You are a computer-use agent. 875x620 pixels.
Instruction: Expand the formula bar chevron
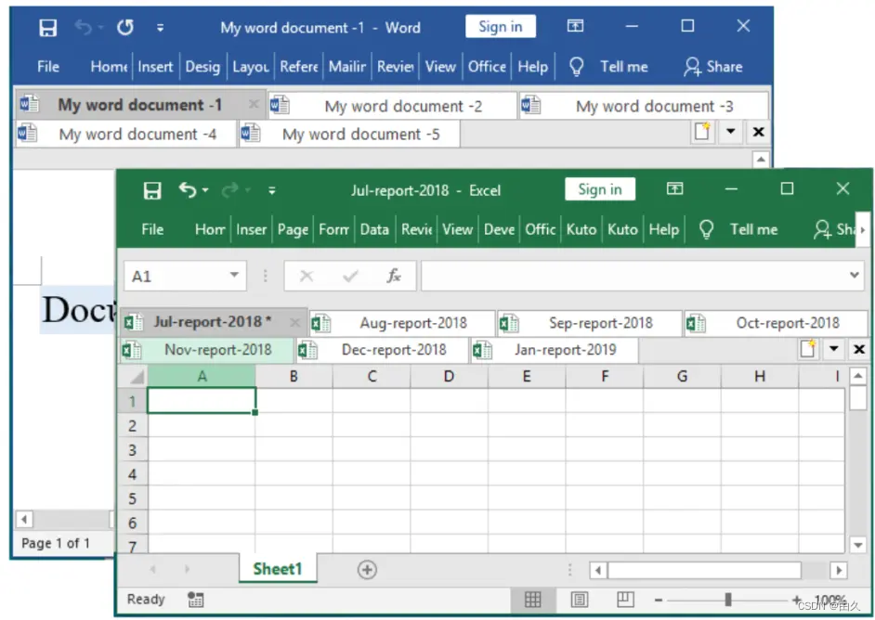coord(855,275)
